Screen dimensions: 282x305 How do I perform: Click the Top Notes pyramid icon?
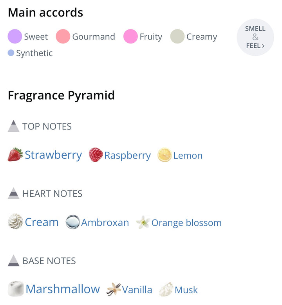point(14,126)
